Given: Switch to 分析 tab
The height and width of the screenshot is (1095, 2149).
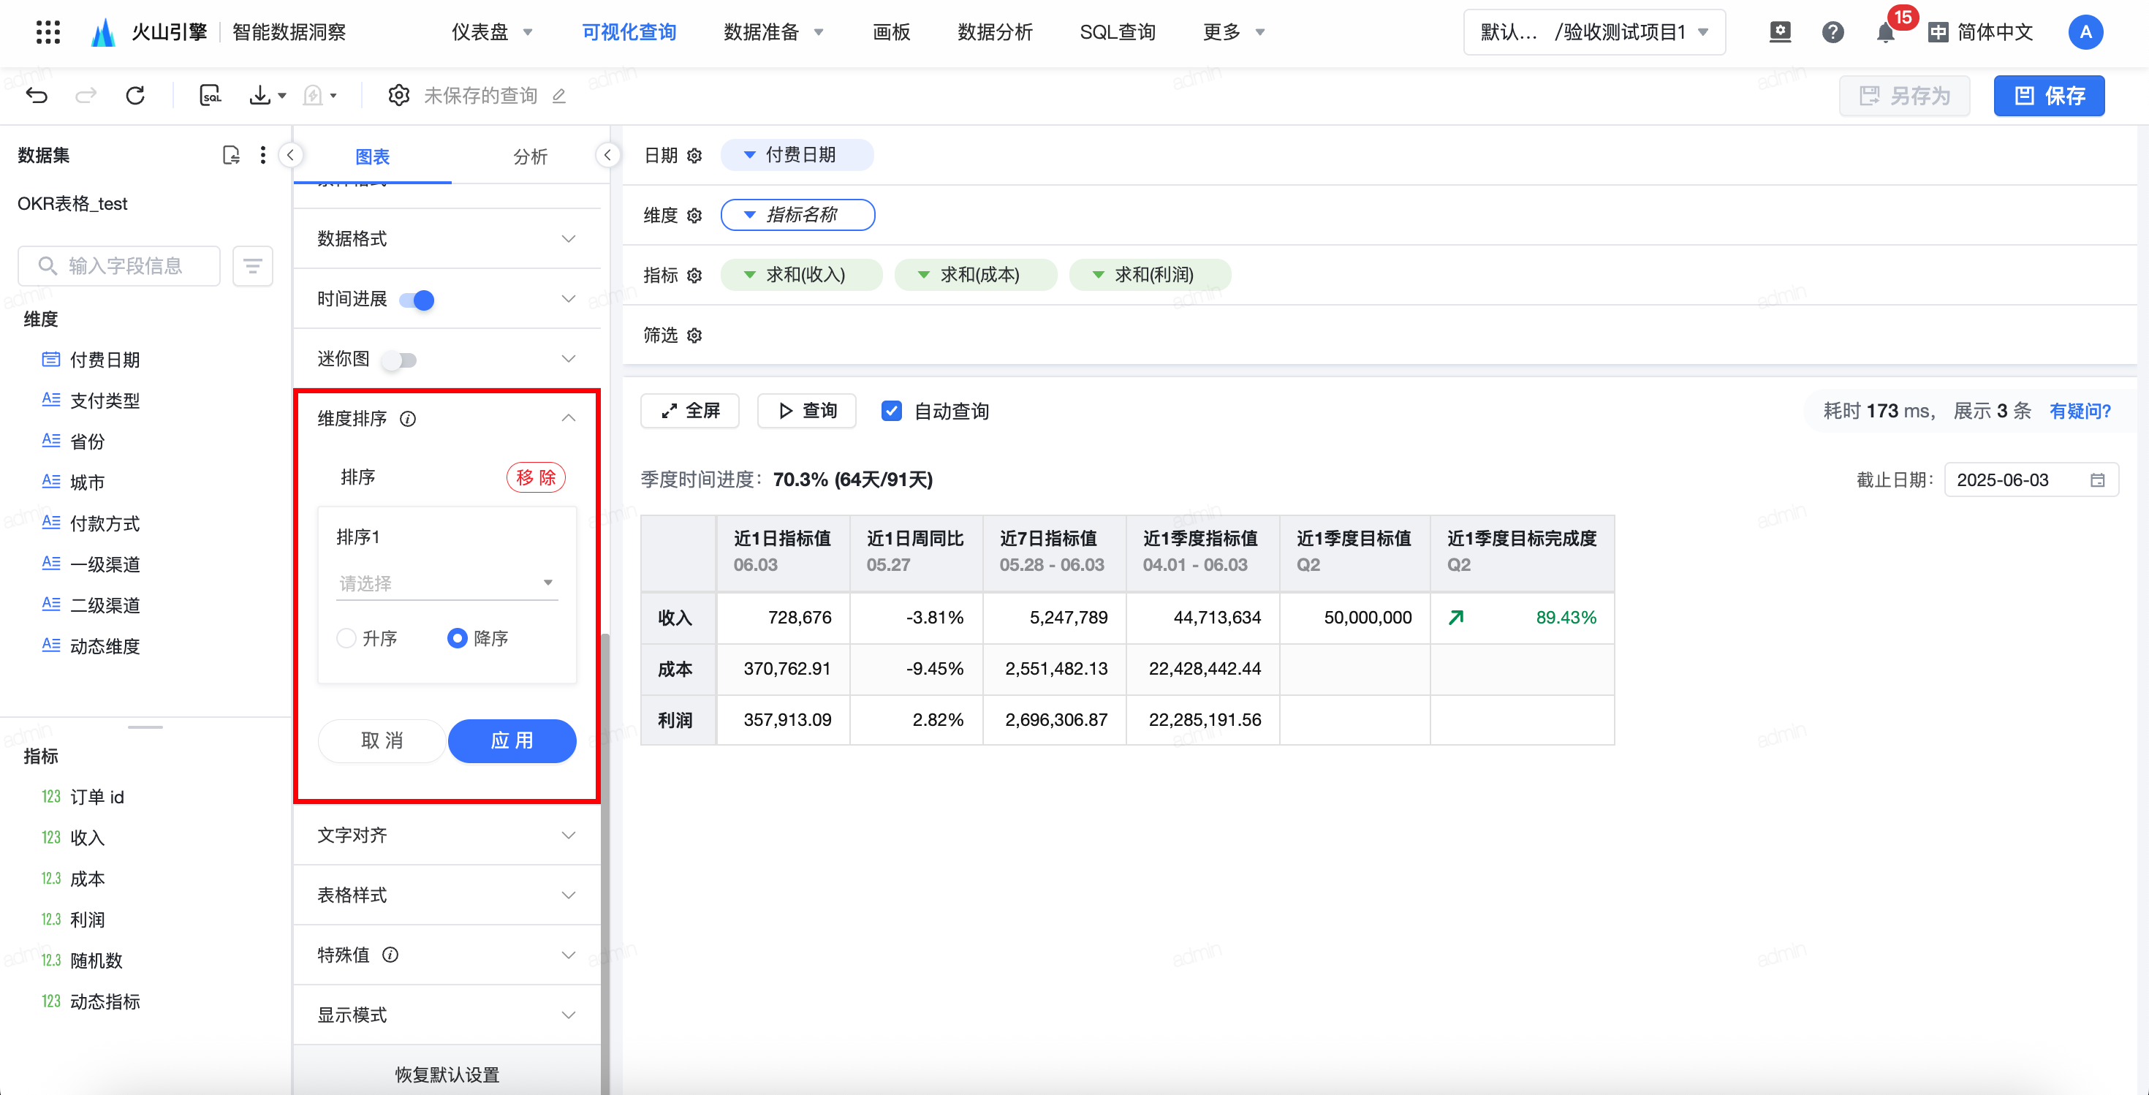Looking at the screenshot, I should tap(531, 156).
